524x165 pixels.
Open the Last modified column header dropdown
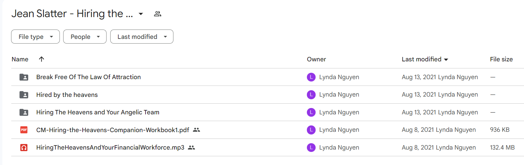425,59
